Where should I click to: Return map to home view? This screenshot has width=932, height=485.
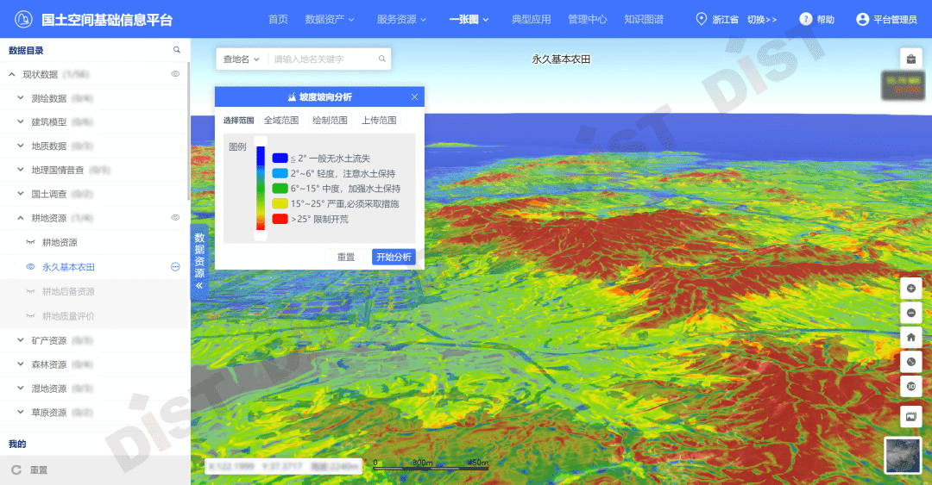click(x=910, y=337)
